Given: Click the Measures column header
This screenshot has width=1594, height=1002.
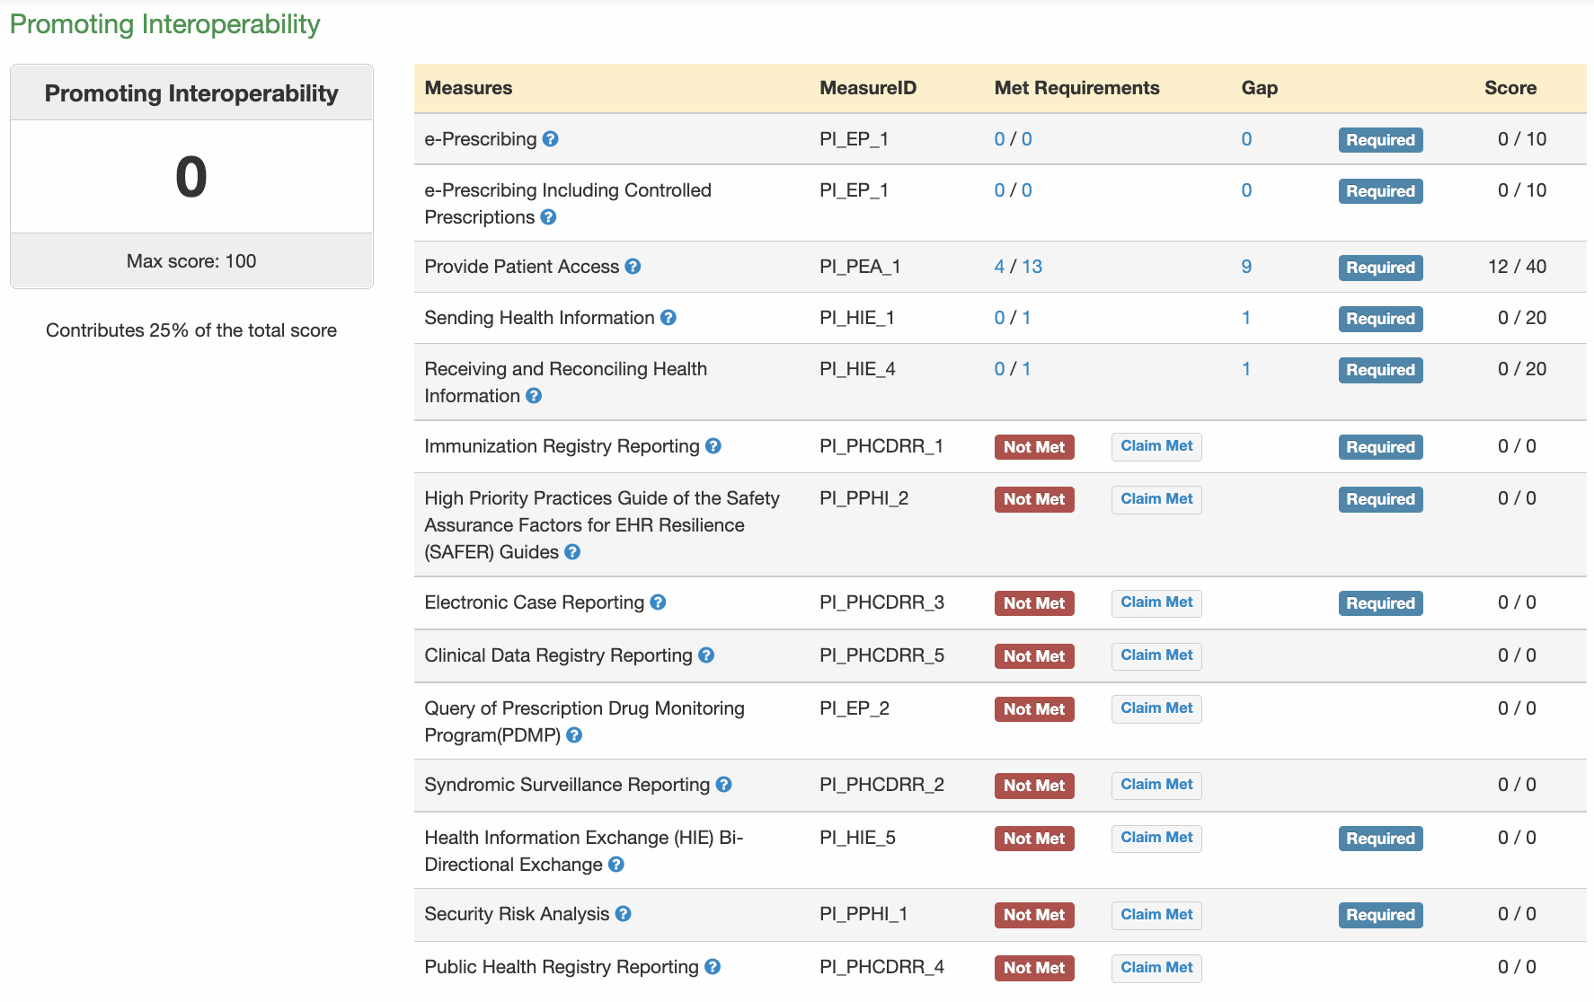Looking at the screenshot, I should coord(468,88).
